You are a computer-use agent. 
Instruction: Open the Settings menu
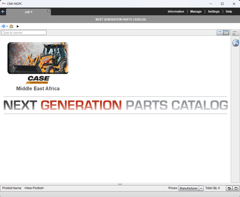coord(214,11)
